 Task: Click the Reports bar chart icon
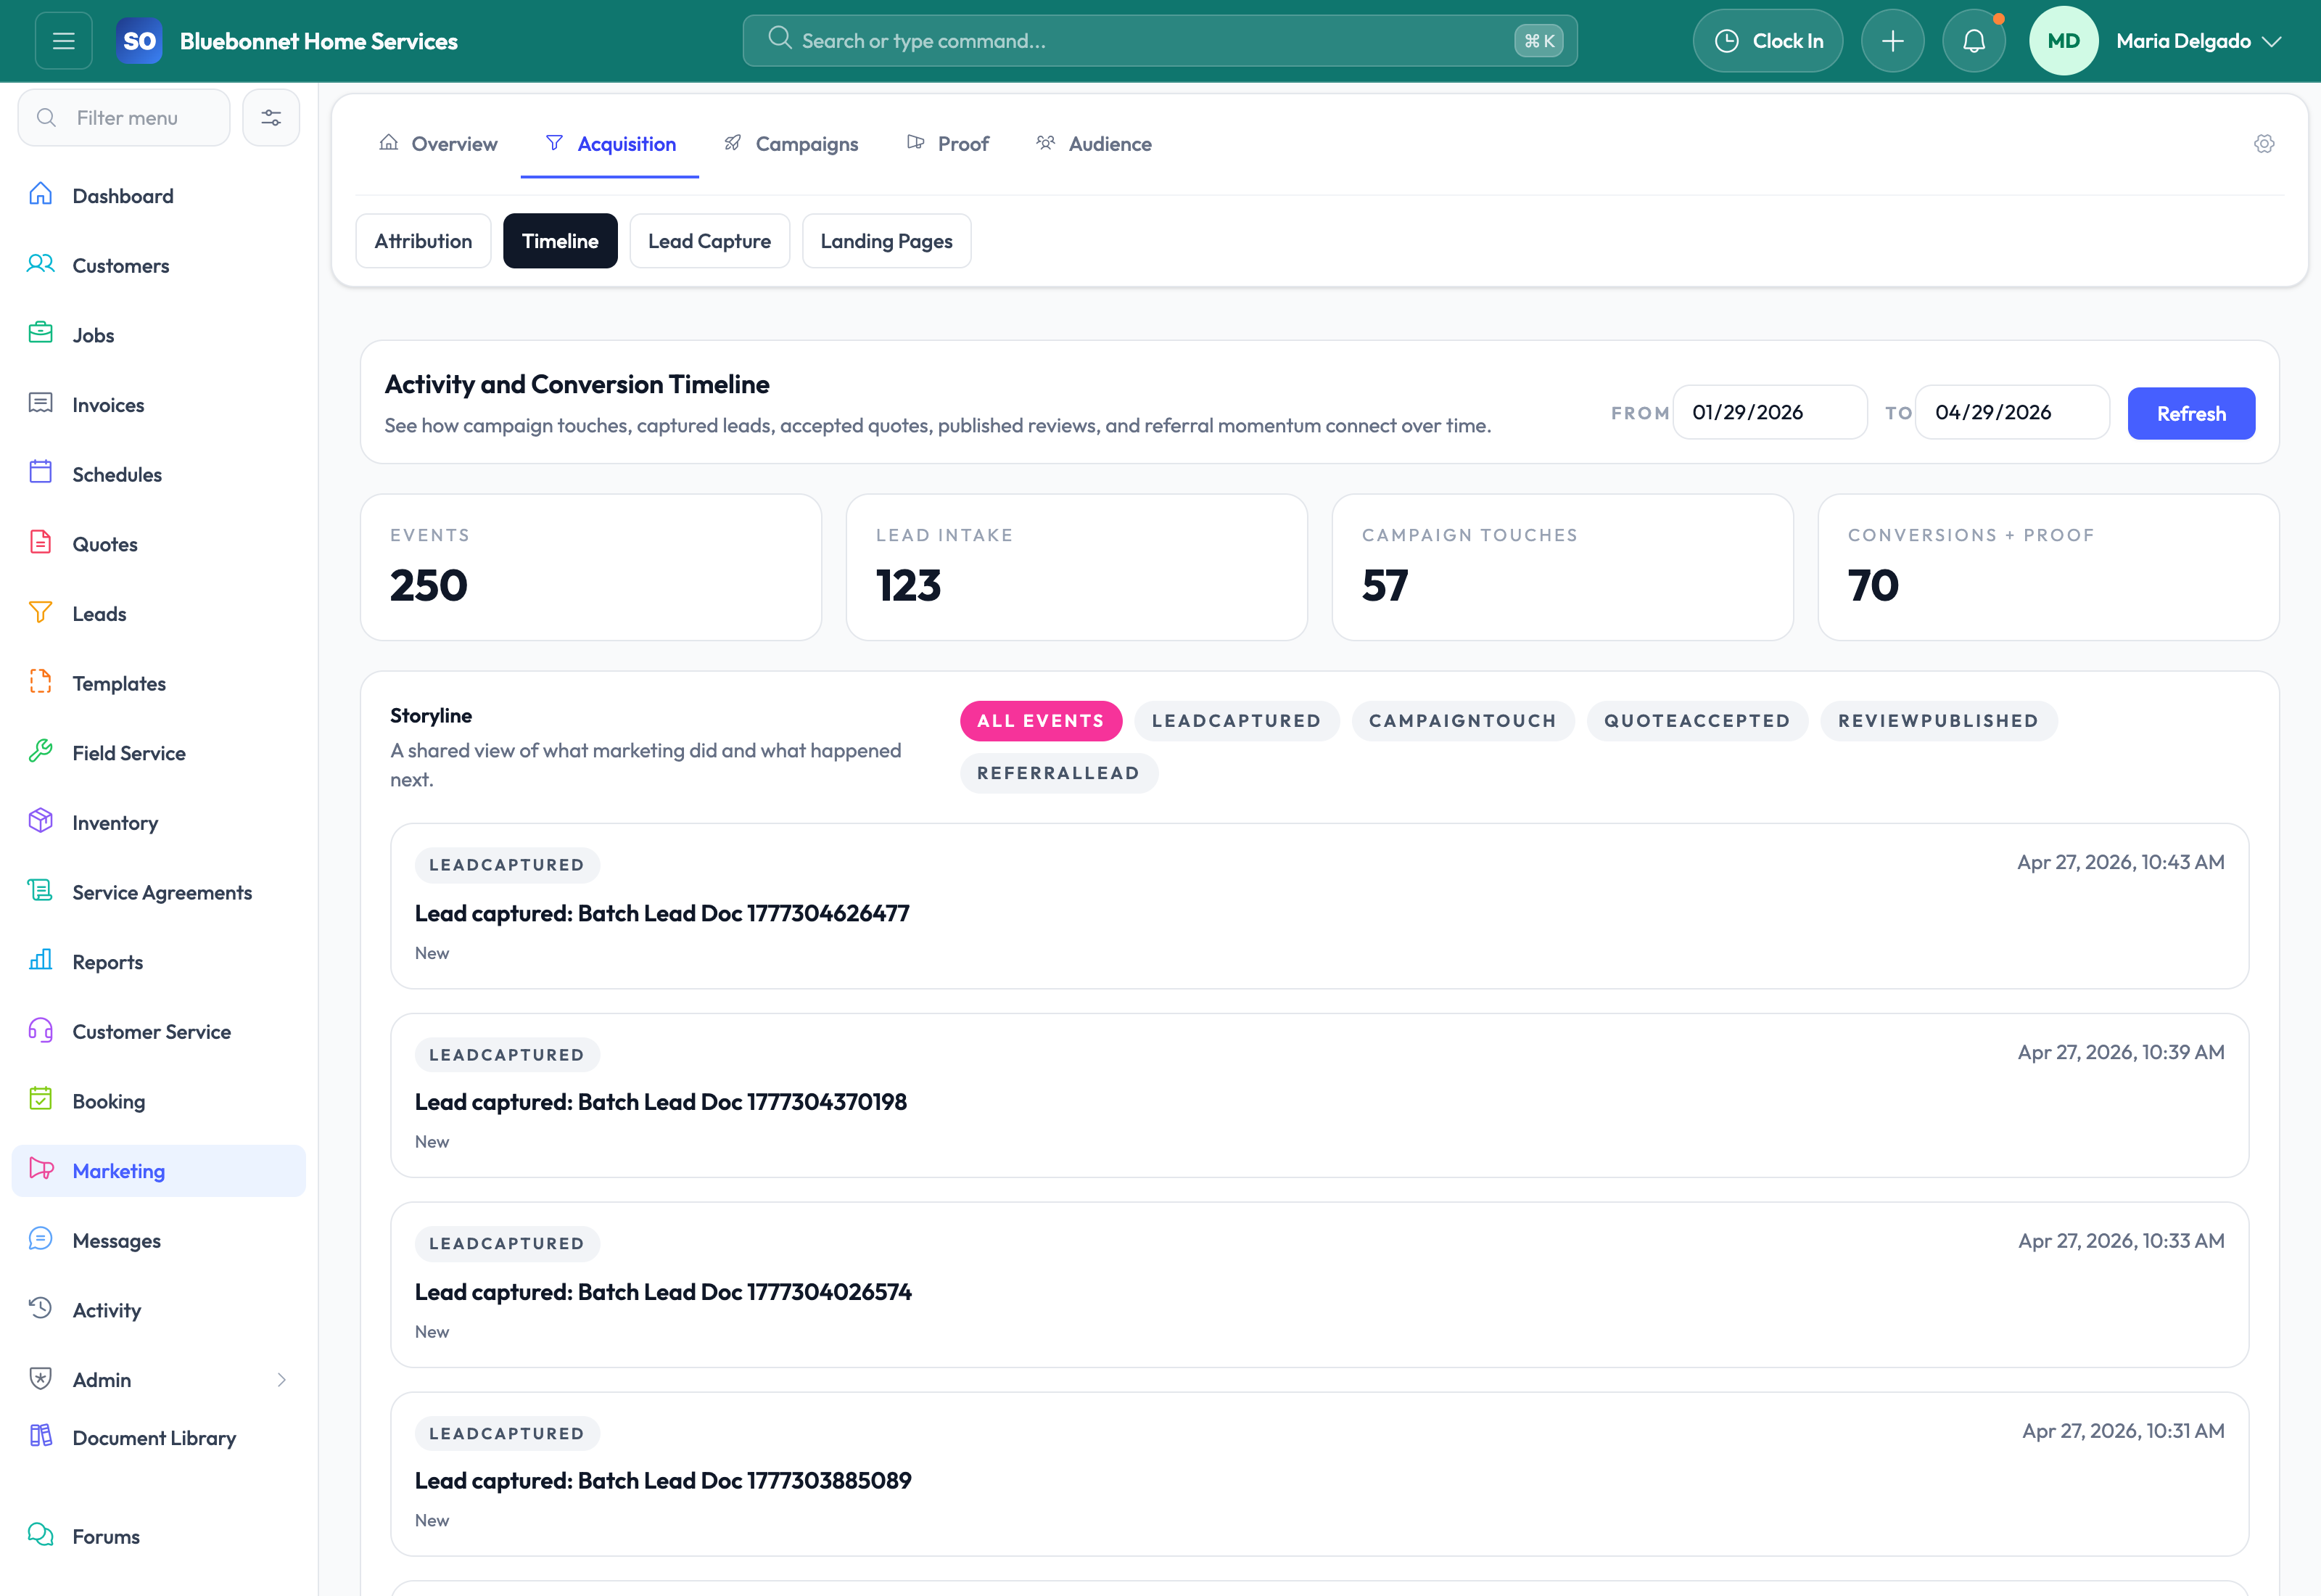(41, 960)
